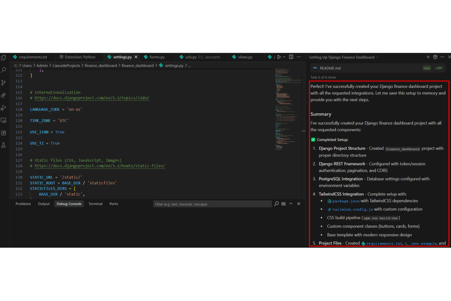This screenshot has width=451, height=301.
Task: Open the Ports panel tab
Action: [114, 204]
